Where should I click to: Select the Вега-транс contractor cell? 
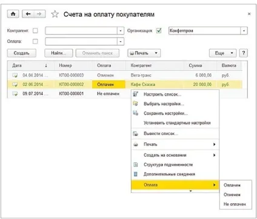(155, 75)
